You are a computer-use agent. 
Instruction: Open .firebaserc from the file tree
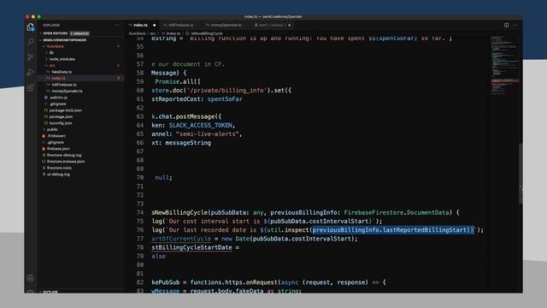[x=56, y=136]
